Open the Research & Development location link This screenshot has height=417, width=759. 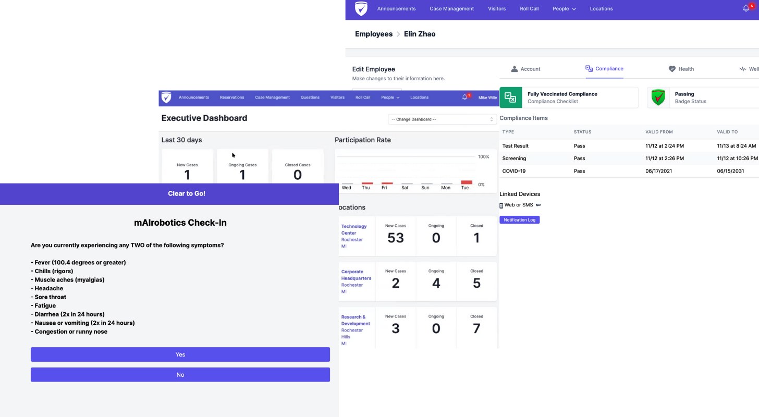[x=356, y=320]
